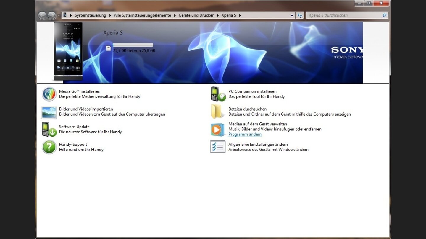
Task: Navigate to Geräte und Drucker breadcrumb
Action: (196, 15)
